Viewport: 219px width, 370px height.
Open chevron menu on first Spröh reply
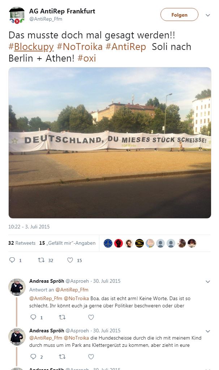208,282
